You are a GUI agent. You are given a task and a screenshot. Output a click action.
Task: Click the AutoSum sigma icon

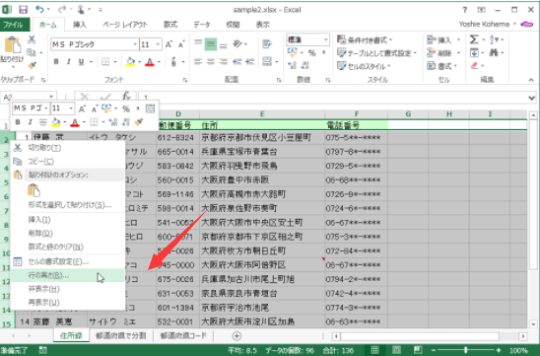tap(474, 39)
